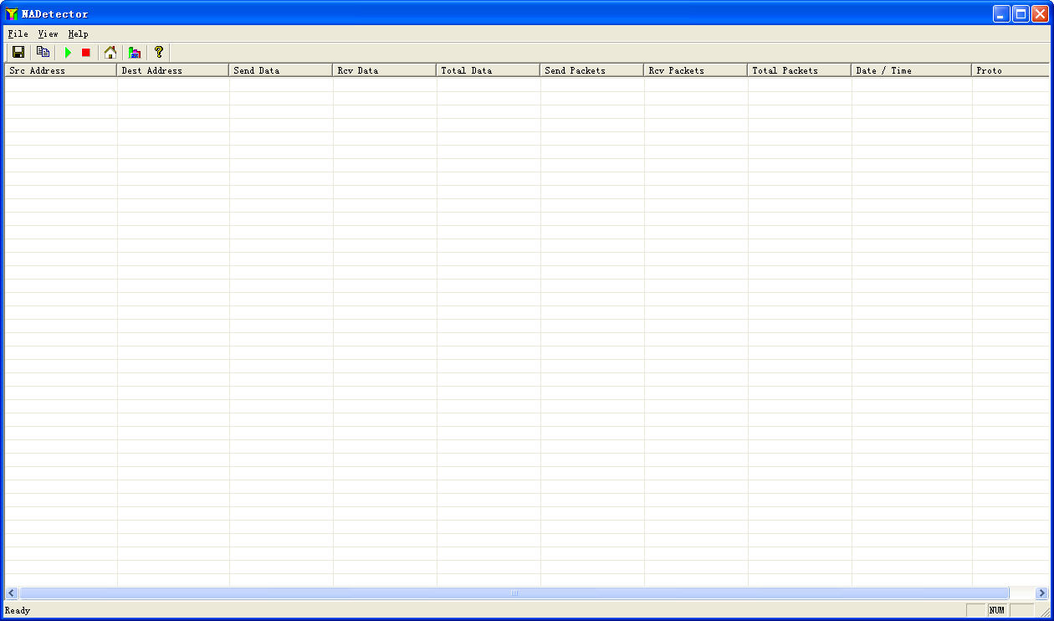This screenshot has height=621, width=1054.
Task: Click the Copy icon in toolbar
Action: coord(43,52)
